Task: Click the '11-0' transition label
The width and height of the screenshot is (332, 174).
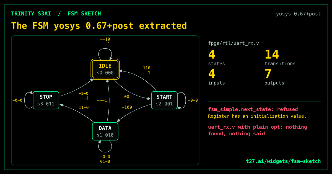Action: 84,107
